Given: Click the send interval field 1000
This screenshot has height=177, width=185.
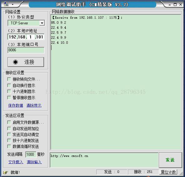Looking at the screenshot, I should point(31,154).
